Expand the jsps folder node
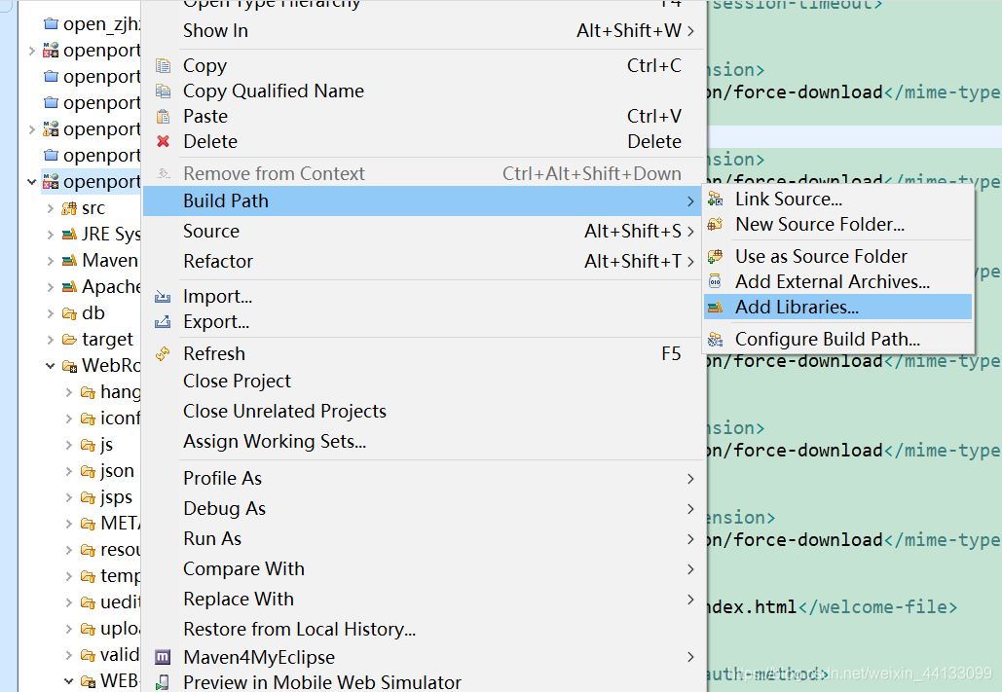 pyautogui.click(x=68, y=497)
